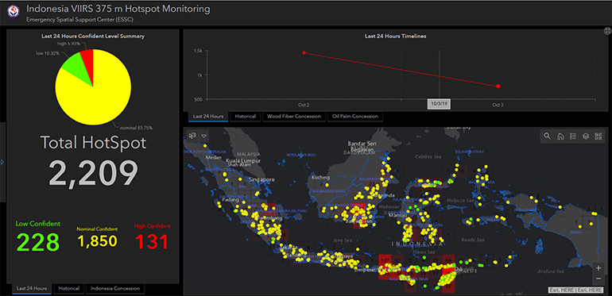Viewport: 612px width, 296px height.
Task: Open the map legend list icon
Action: coord(572,136)
